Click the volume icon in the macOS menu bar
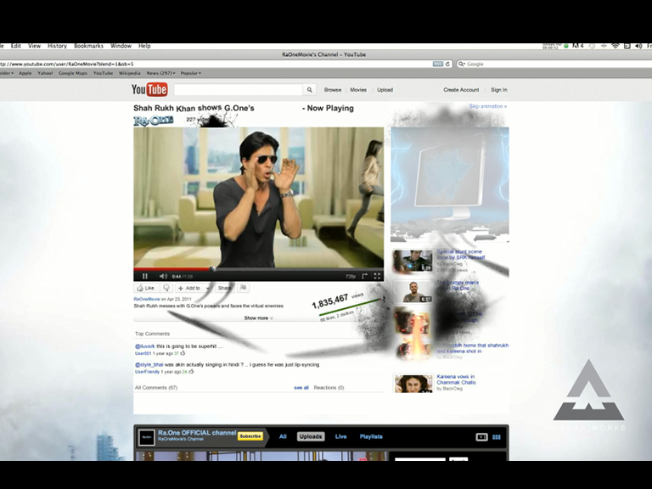 638,46
